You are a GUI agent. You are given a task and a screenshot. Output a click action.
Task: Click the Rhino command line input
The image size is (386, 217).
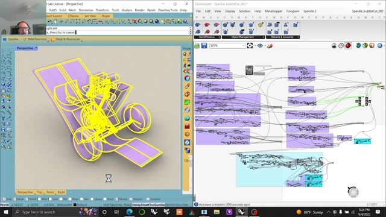[x=118, y=32]
